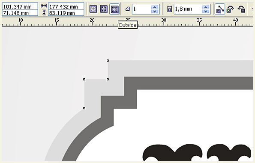255x163 pixels.
Task: Click the 177.432 mm width field
Action: 66,6
